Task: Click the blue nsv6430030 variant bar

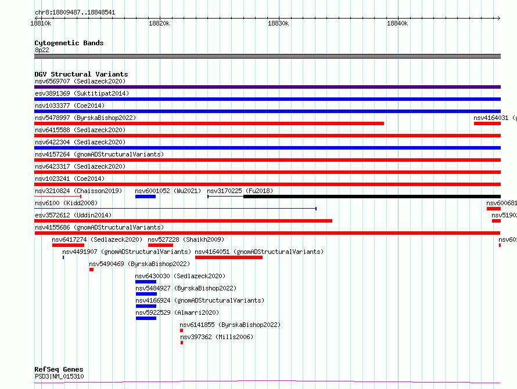Action: [146, 282]
